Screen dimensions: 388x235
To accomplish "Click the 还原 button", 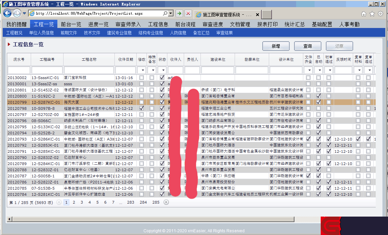I will click(x=339, y=46).
